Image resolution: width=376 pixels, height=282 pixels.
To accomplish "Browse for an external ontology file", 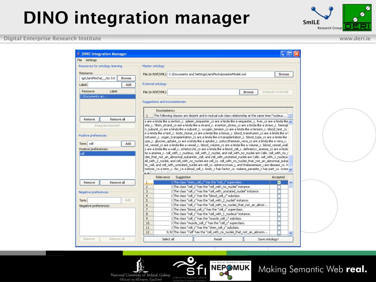I will click(x=249, y=92).
